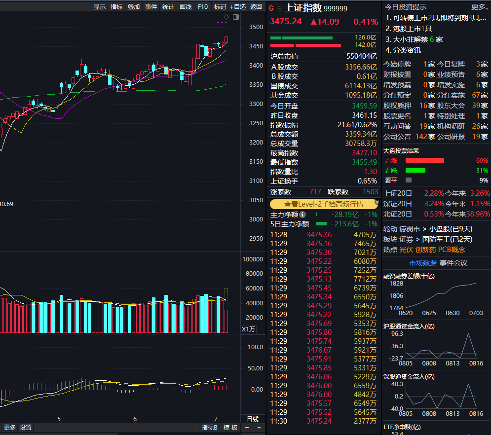Image resolution: width=491 pixels, height=435 pixels.
Task: Open the 指标 menu in the toolbar
Action: tap(116, 7)
